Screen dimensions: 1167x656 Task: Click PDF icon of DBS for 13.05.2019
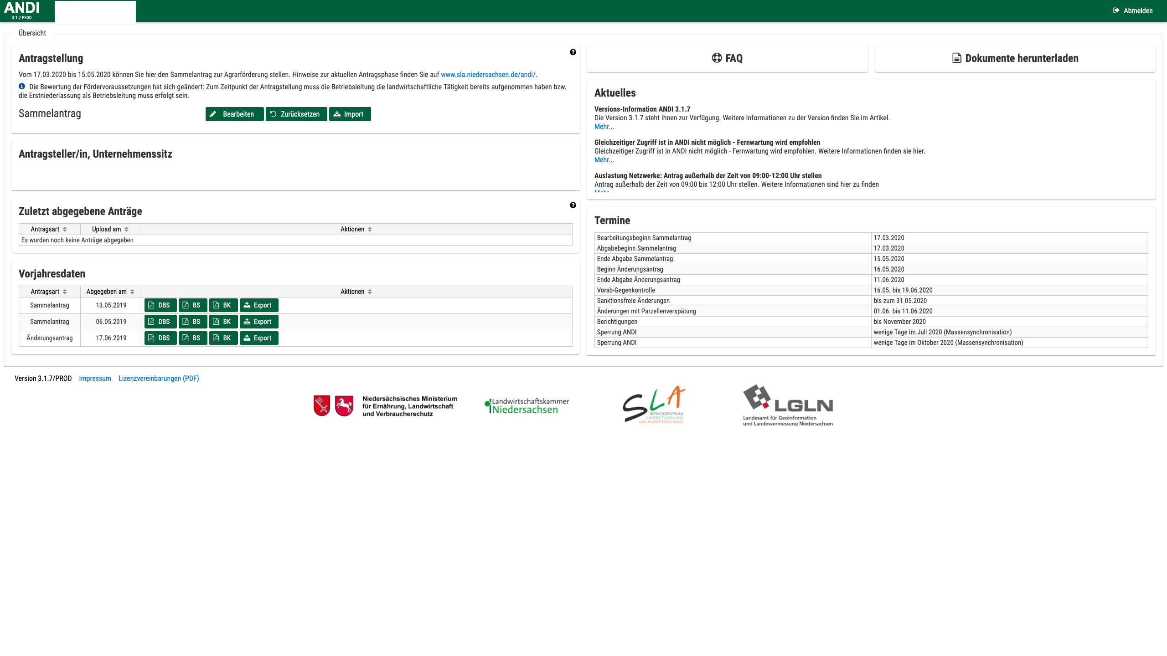[151, 305]
